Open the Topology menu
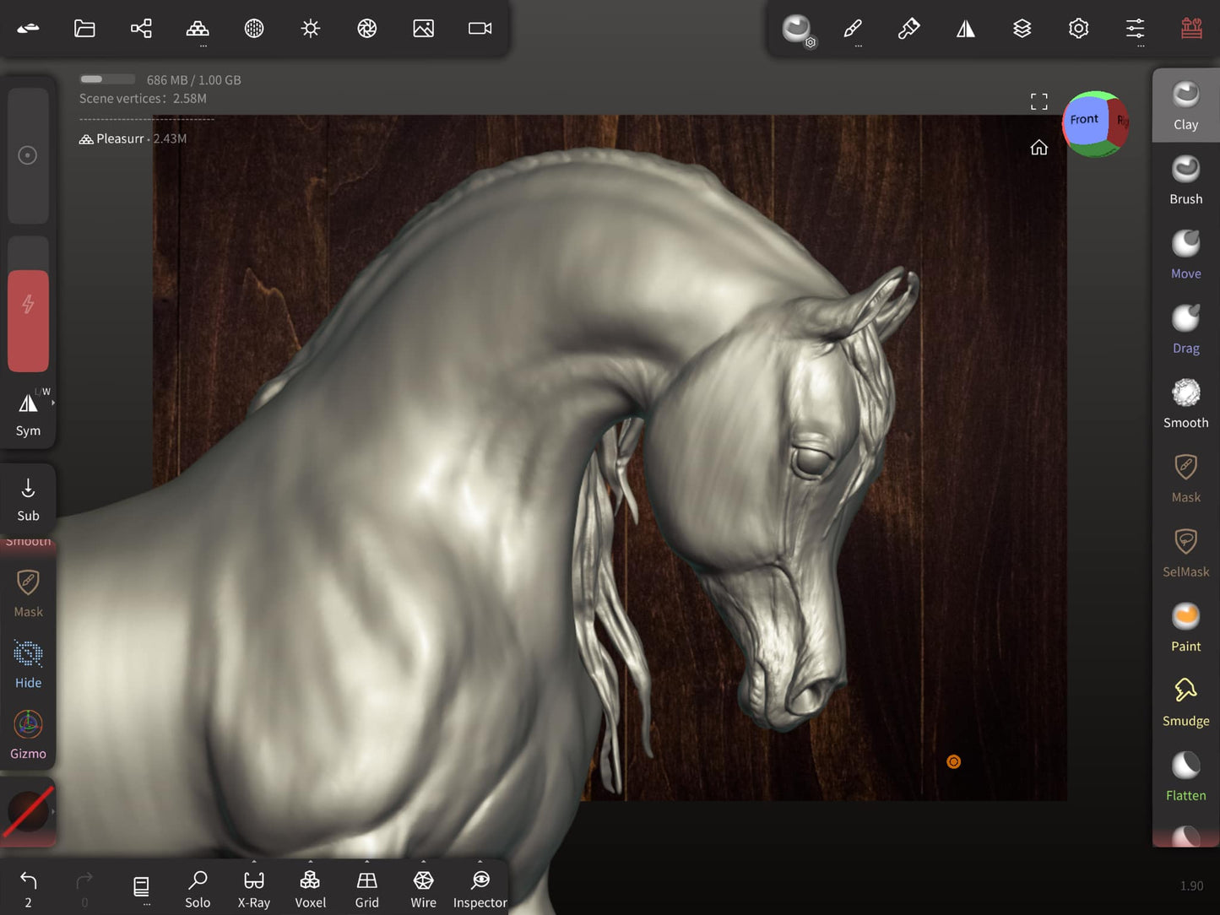Image resolution: width=1220 pixels, height=915 pixels. (198, 29)
